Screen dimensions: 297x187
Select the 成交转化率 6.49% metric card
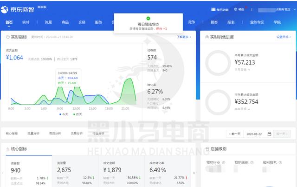pyautogui.click(x=168, y=171)
